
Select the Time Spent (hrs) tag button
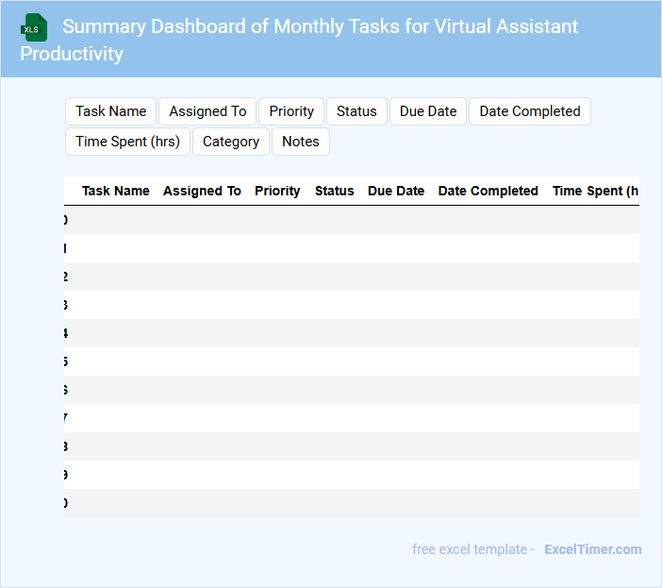point(128,142)
